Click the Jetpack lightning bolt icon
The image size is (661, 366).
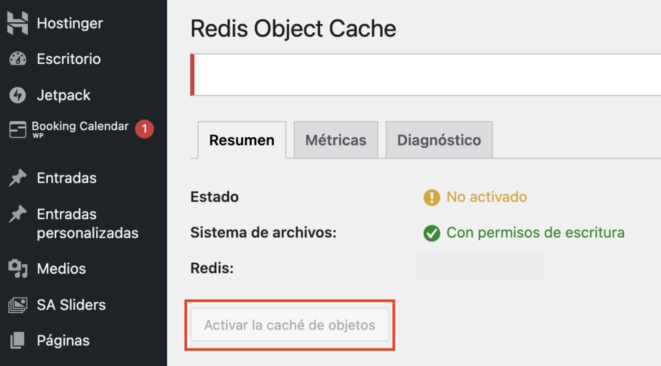pos(17,95)
